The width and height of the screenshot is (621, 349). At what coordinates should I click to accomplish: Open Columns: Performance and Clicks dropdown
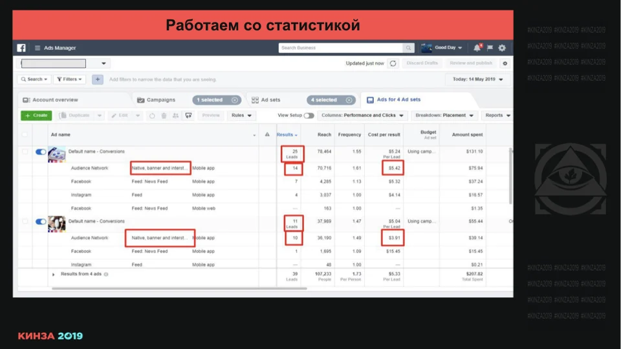[x=362, y=116]
